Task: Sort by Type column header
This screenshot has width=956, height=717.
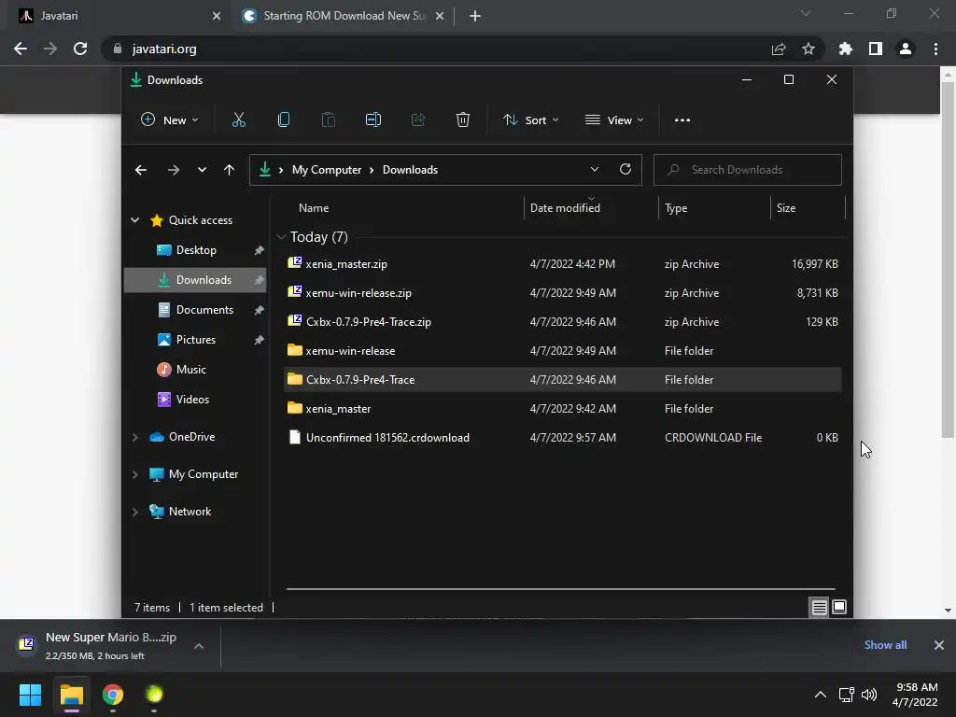Action: coord(676,208)
